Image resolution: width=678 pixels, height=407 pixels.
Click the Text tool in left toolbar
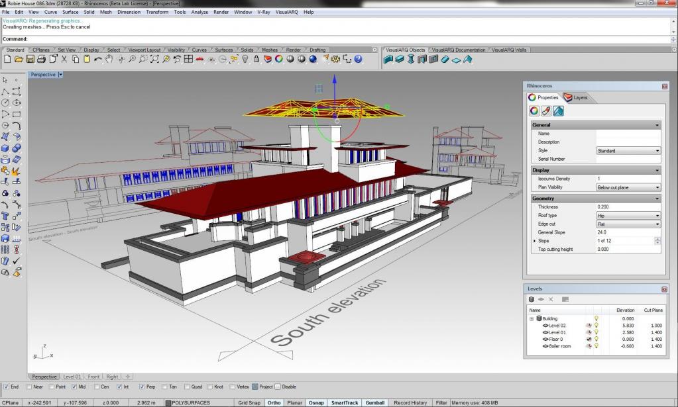[5, 216]
